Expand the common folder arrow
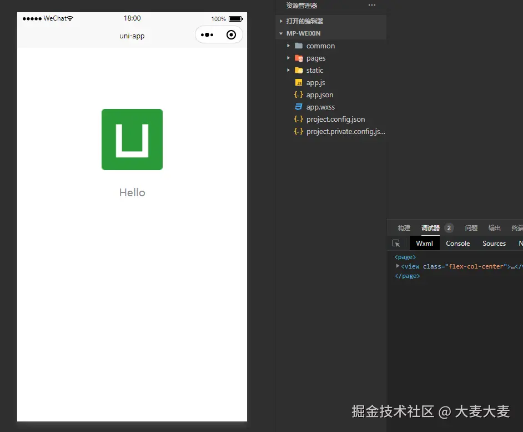 [289, 46]
